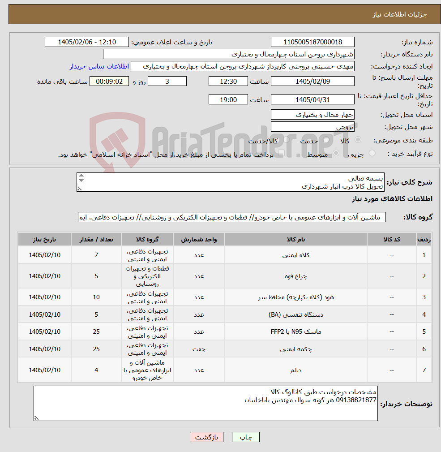
Task: Click the remaining days field showing 3
Action: [x=167, y=81]
